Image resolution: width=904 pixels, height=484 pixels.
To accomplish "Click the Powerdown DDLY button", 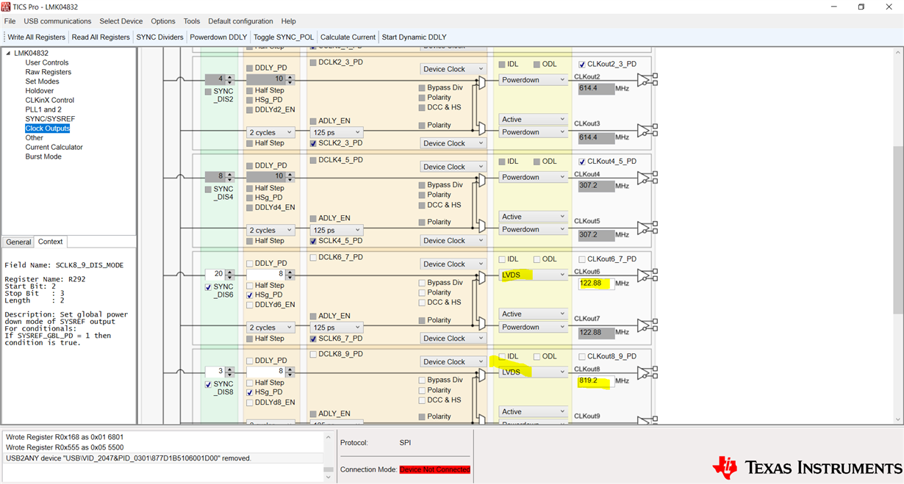I will click(x=218, y=37).
